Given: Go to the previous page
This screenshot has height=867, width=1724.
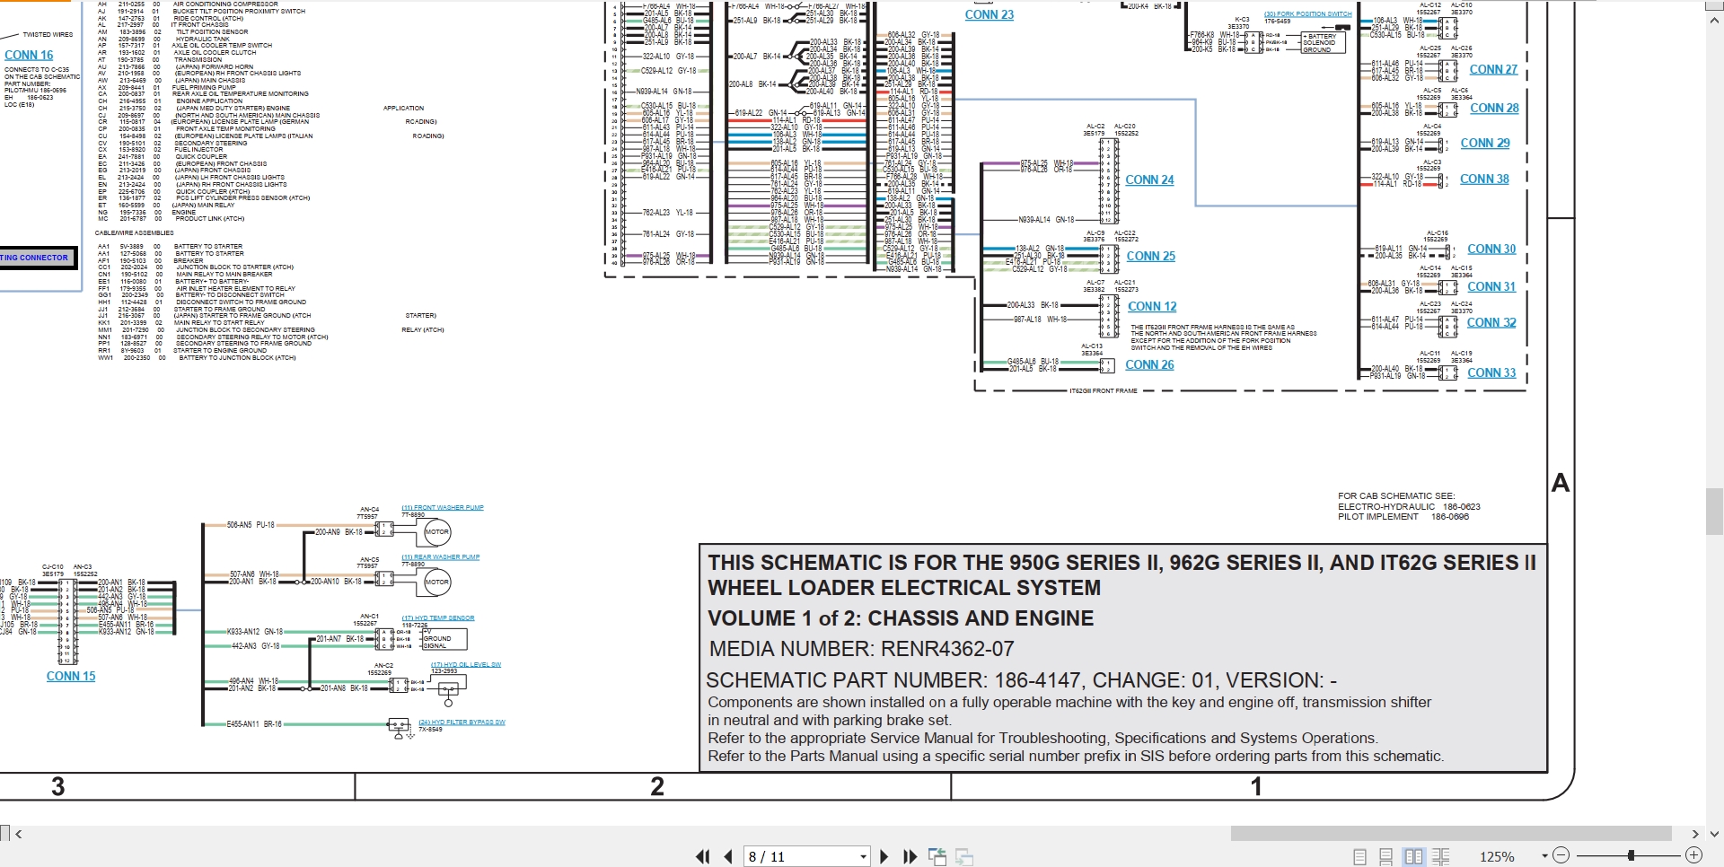Looking at the screenshot, I should coord(728,856).
